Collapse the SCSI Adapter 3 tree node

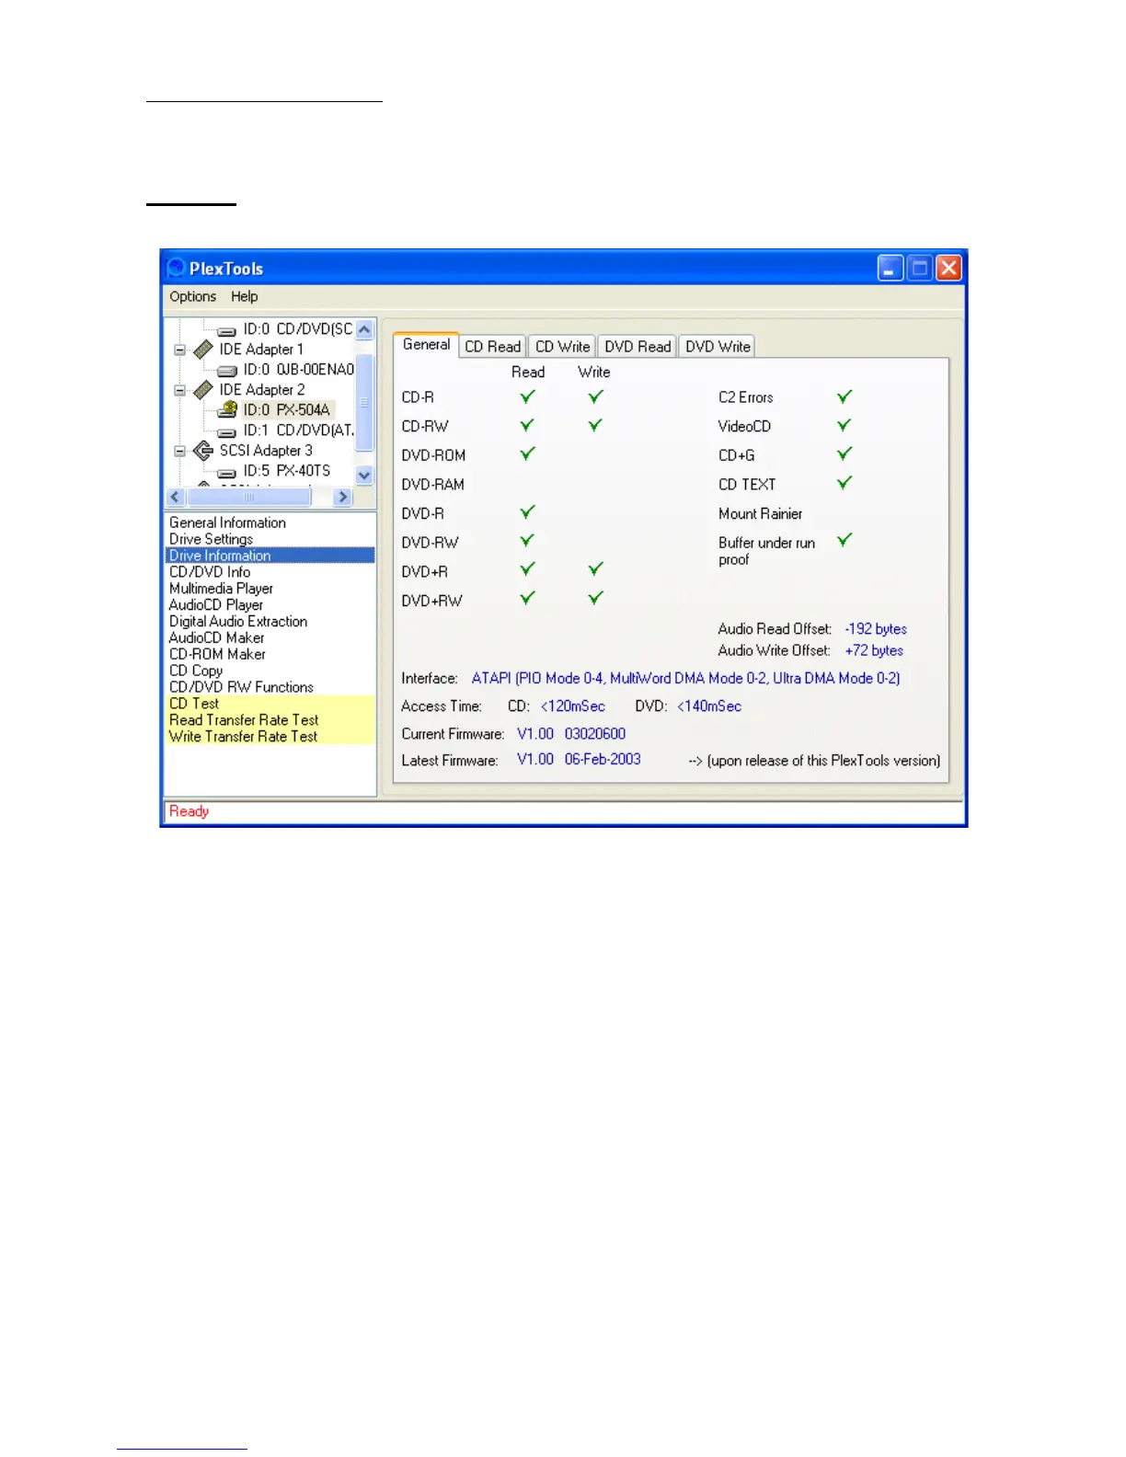pyautogui.click(x=179, y=451)
